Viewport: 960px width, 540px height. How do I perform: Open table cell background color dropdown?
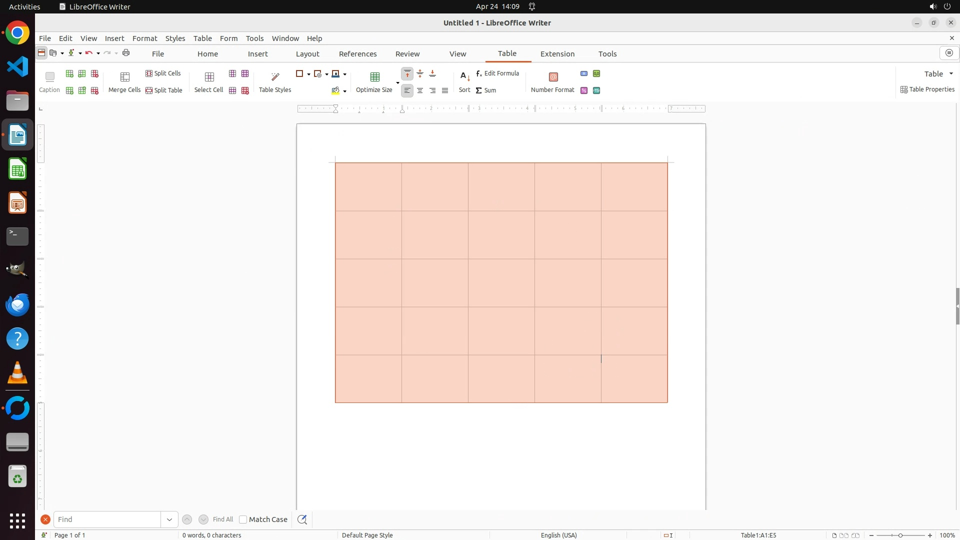[x=344, y=91]
